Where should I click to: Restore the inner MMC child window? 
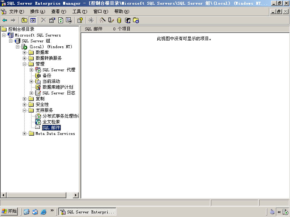[x=279, y=12]
